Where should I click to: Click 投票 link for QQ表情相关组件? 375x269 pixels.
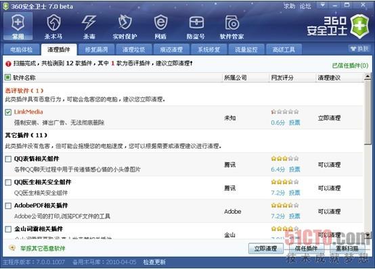pos(294,170)
